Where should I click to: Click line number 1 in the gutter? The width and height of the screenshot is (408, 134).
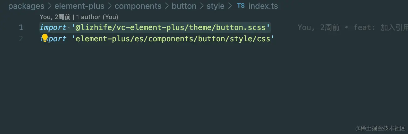[21, 28]
